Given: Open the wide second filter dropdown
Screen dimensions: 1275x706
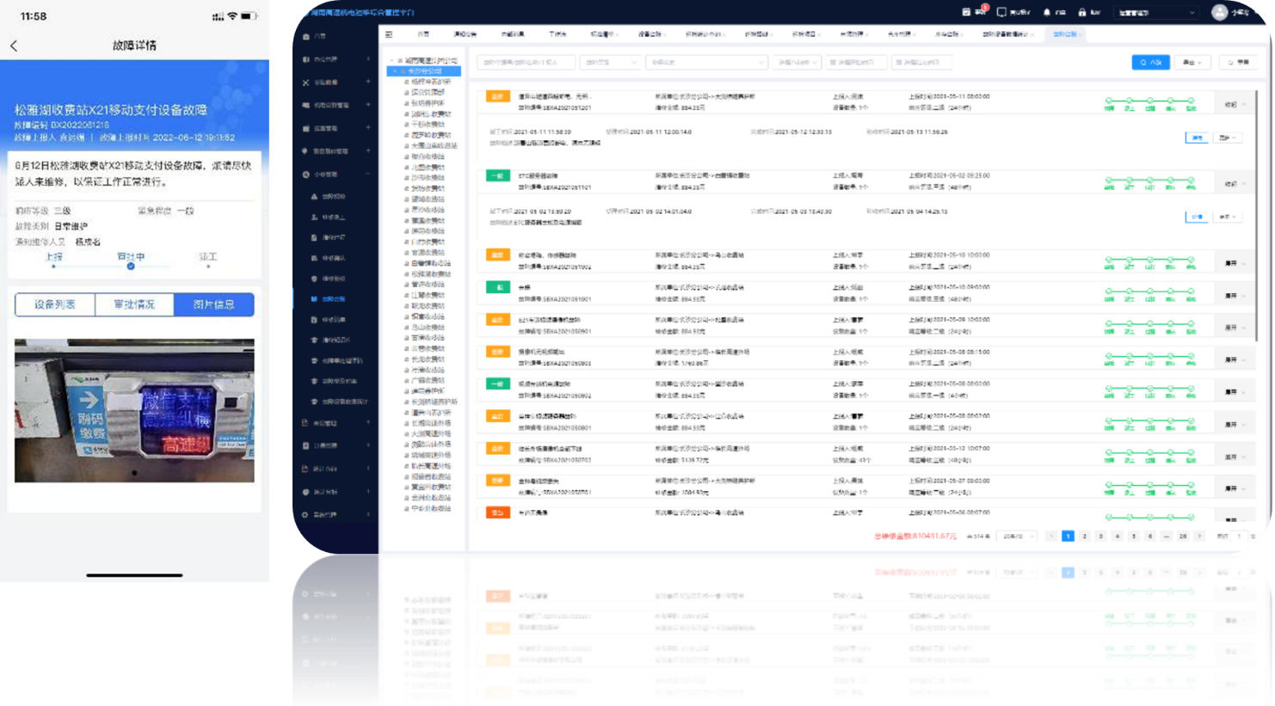Looking at the screenshot, I should pyautogui.click(x=706, y=63).
